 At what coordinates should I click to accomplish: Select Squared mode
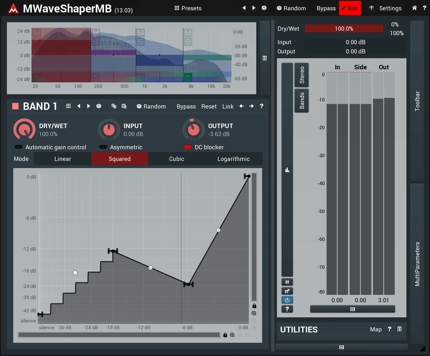coord(120,159)
